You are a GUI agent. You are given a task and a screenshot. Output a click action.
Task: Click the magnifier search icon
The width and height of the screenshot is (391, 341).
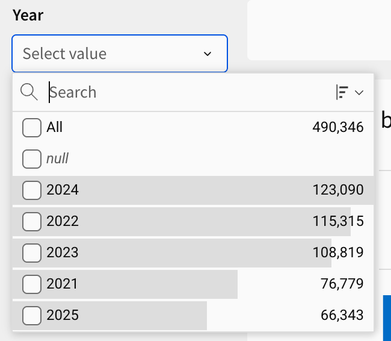pyautogui.click(x=29, y=92)
